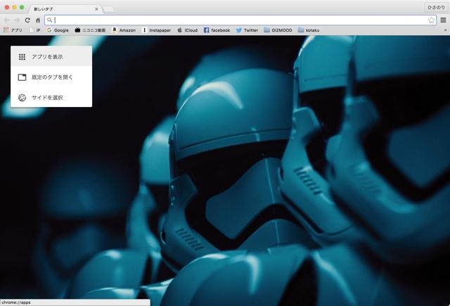The image size is (450, 306).
Task: Go to the home page icon
Action: coord(38,20)
